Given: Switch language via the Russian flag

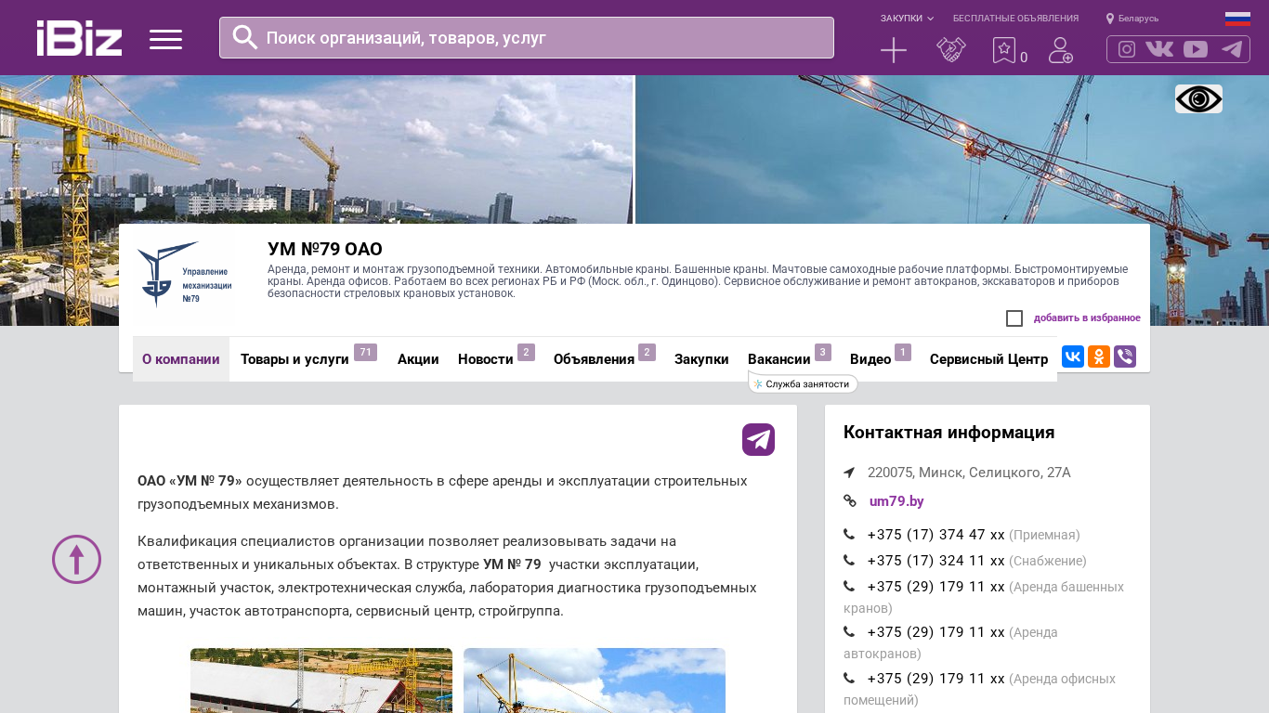Looking at the screenshot, I should tap(1237, 19).
